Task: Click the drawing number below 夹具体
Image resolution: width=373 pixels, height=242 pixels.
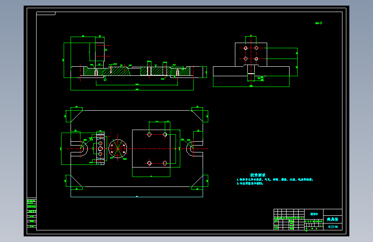Action: [333, 227]
